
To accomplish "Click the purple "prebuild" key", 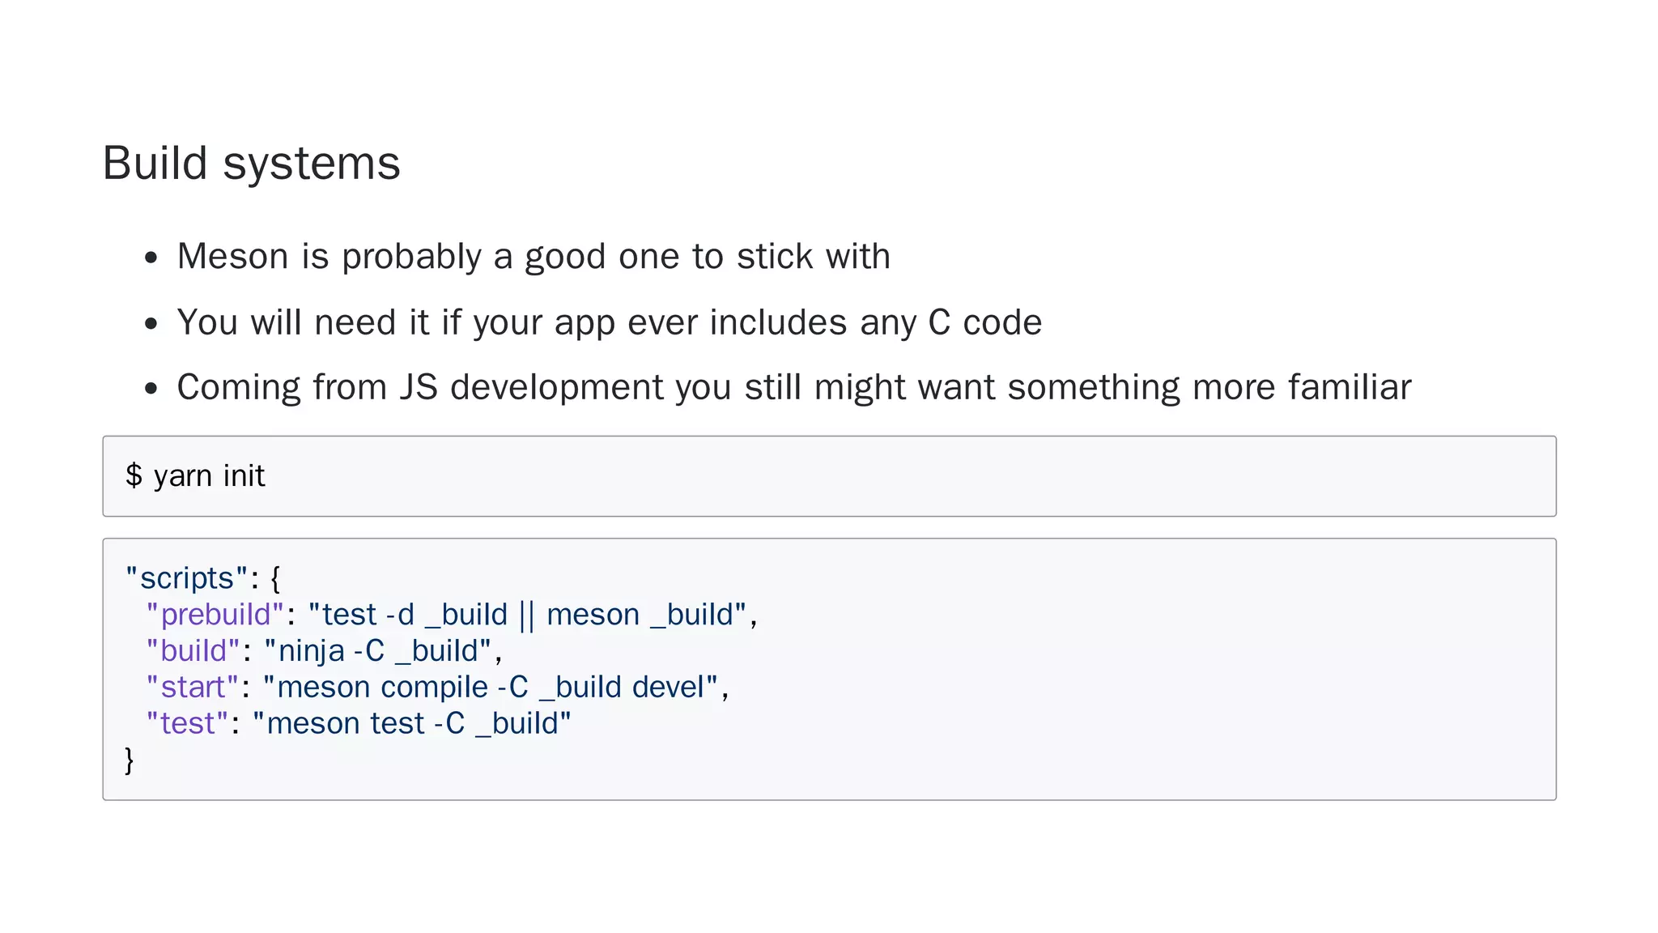I will point(215,615).
